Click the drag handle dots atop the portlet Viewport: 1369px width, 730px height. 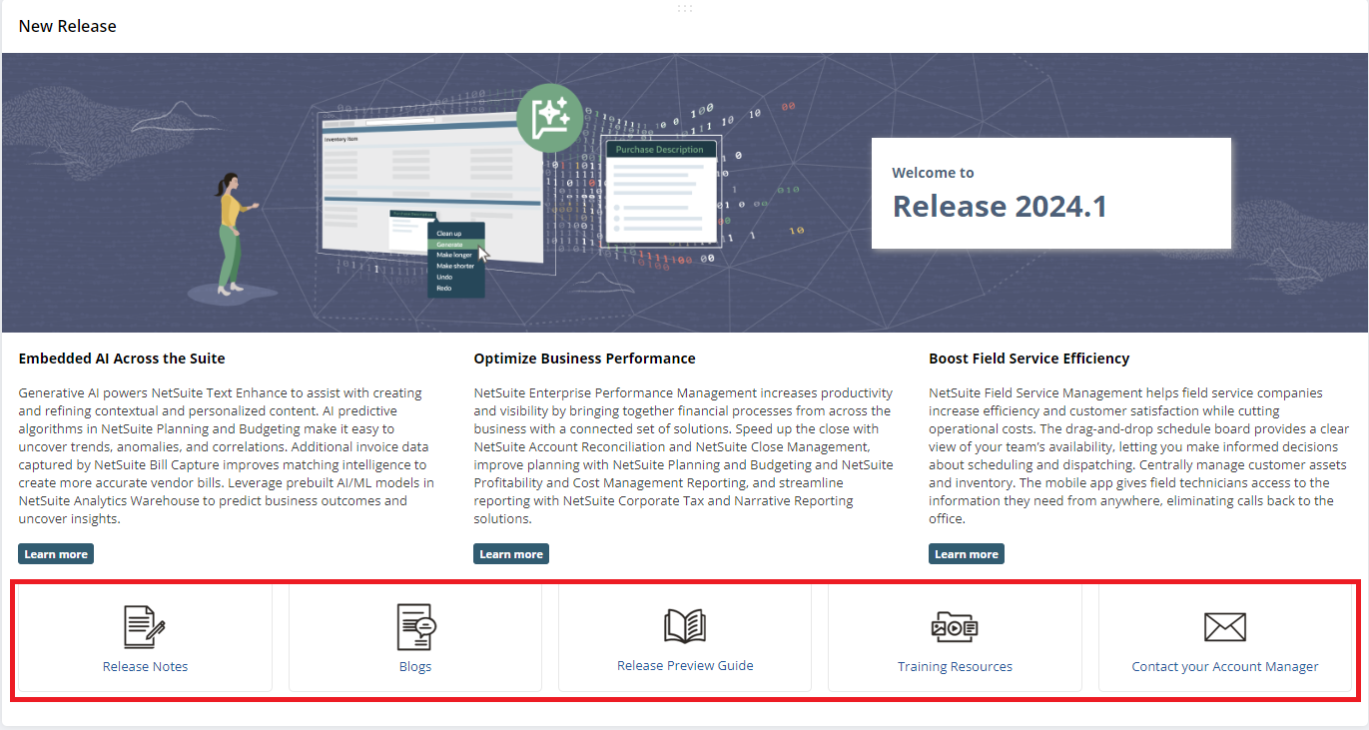[x=685, y=8]
